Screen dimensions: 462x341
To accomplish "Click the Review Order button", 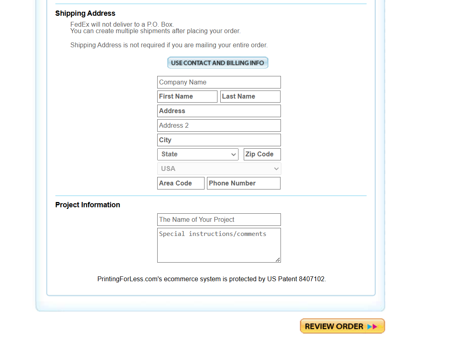I will pos(342,326).
